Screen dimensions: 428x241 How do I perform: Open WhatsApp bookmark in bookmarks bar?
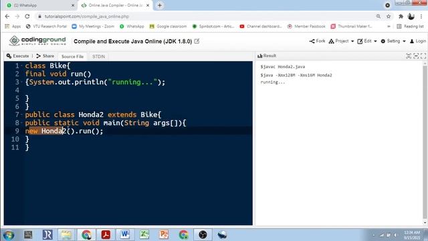pyautogui.click(x=132, y=26)
